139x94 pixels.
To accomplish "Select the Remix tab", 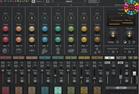I will coord(111,88).
